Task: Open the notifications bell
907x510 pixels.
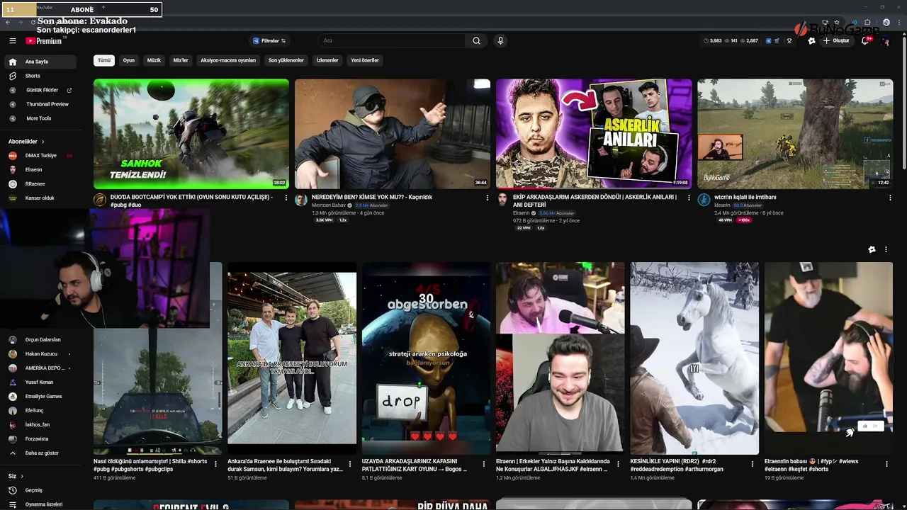Action: pyautogui.click(x=864, y=41)
